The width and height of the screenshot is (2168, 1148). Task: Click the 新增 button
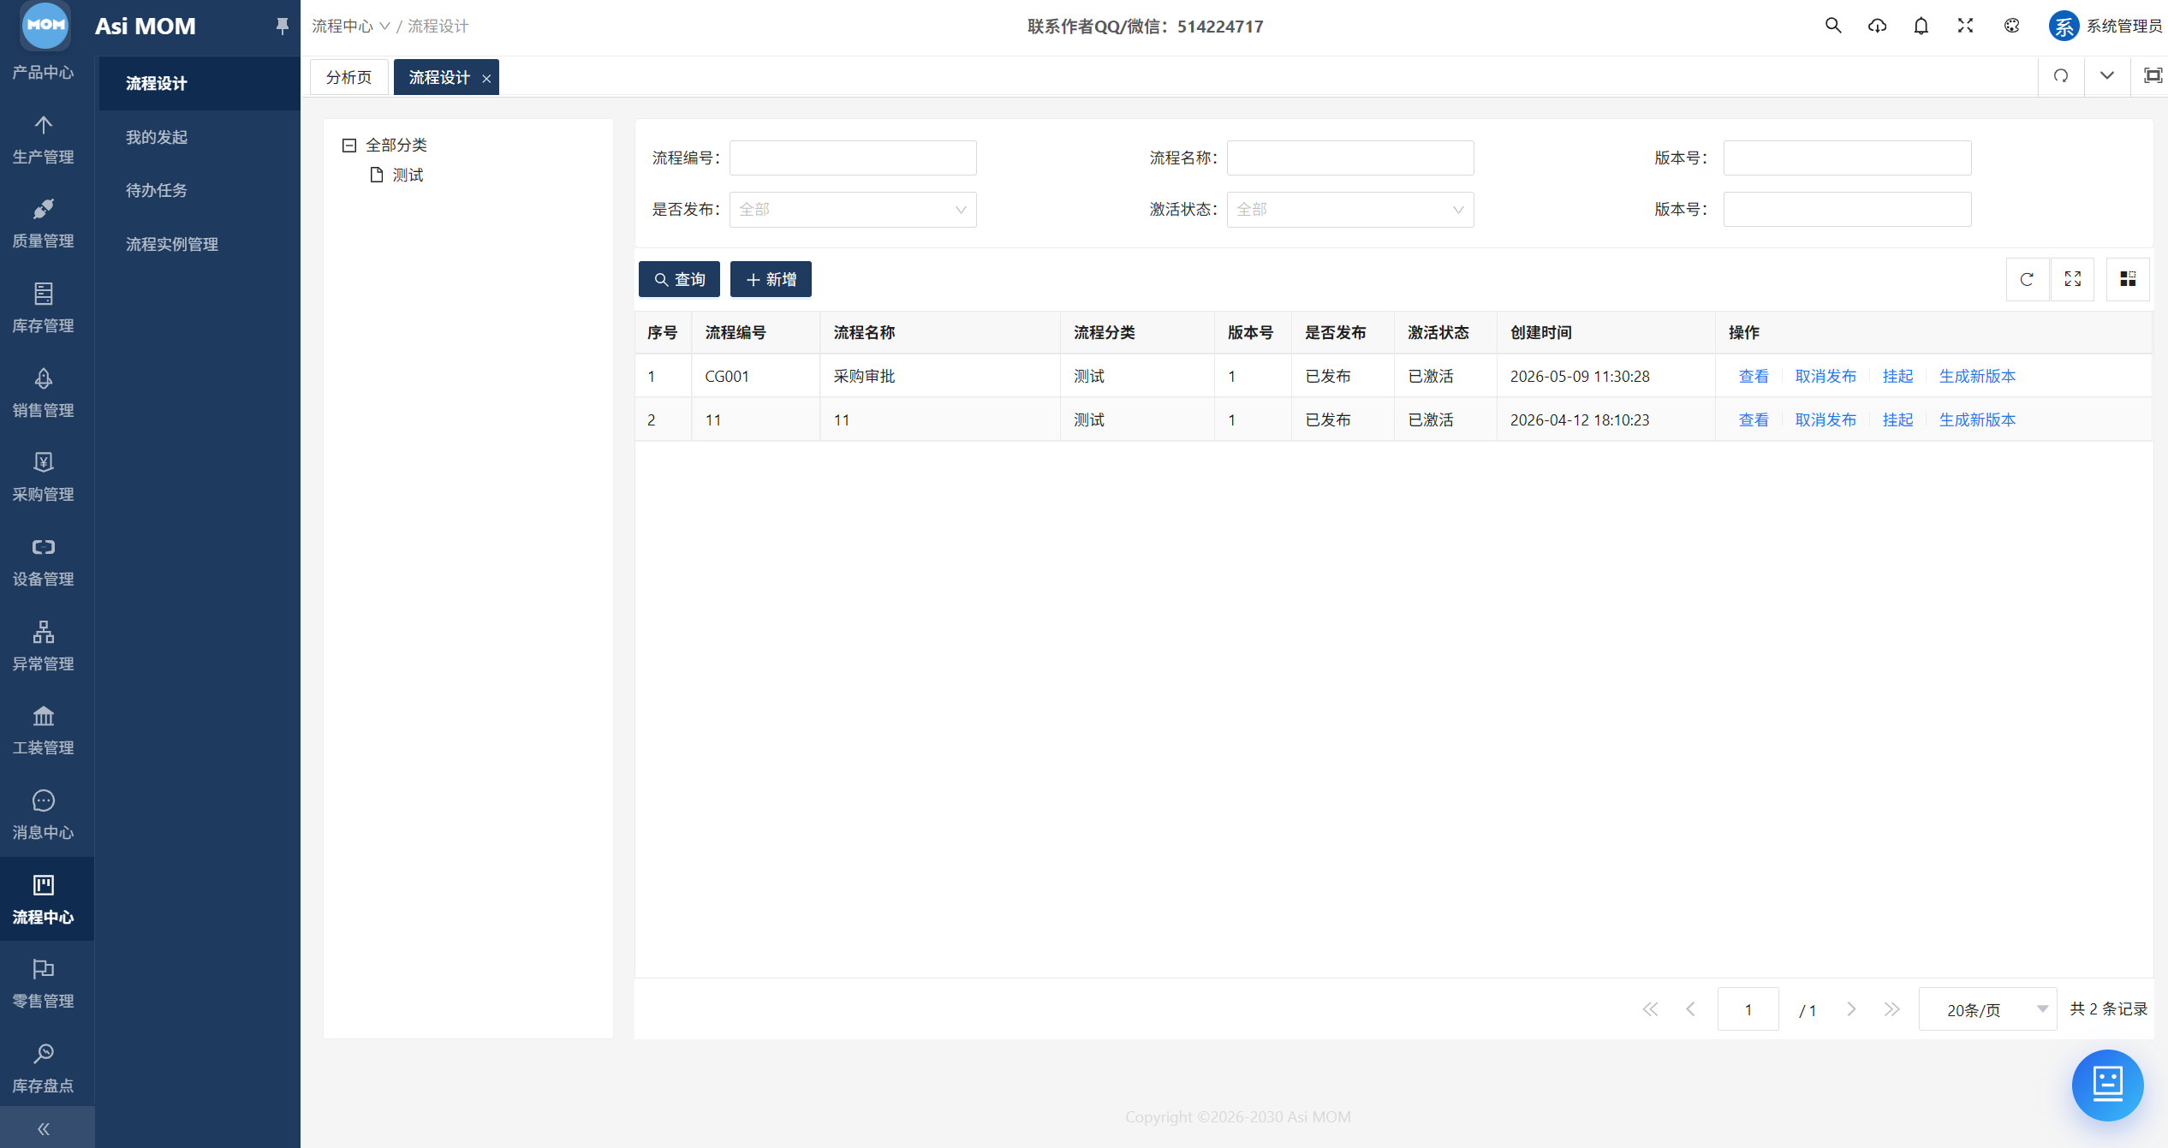771,279
